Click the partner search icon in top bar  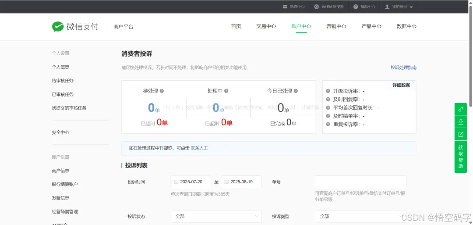316,7
